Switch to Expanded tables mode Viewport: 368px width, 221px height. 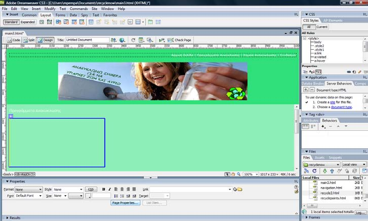28,22
